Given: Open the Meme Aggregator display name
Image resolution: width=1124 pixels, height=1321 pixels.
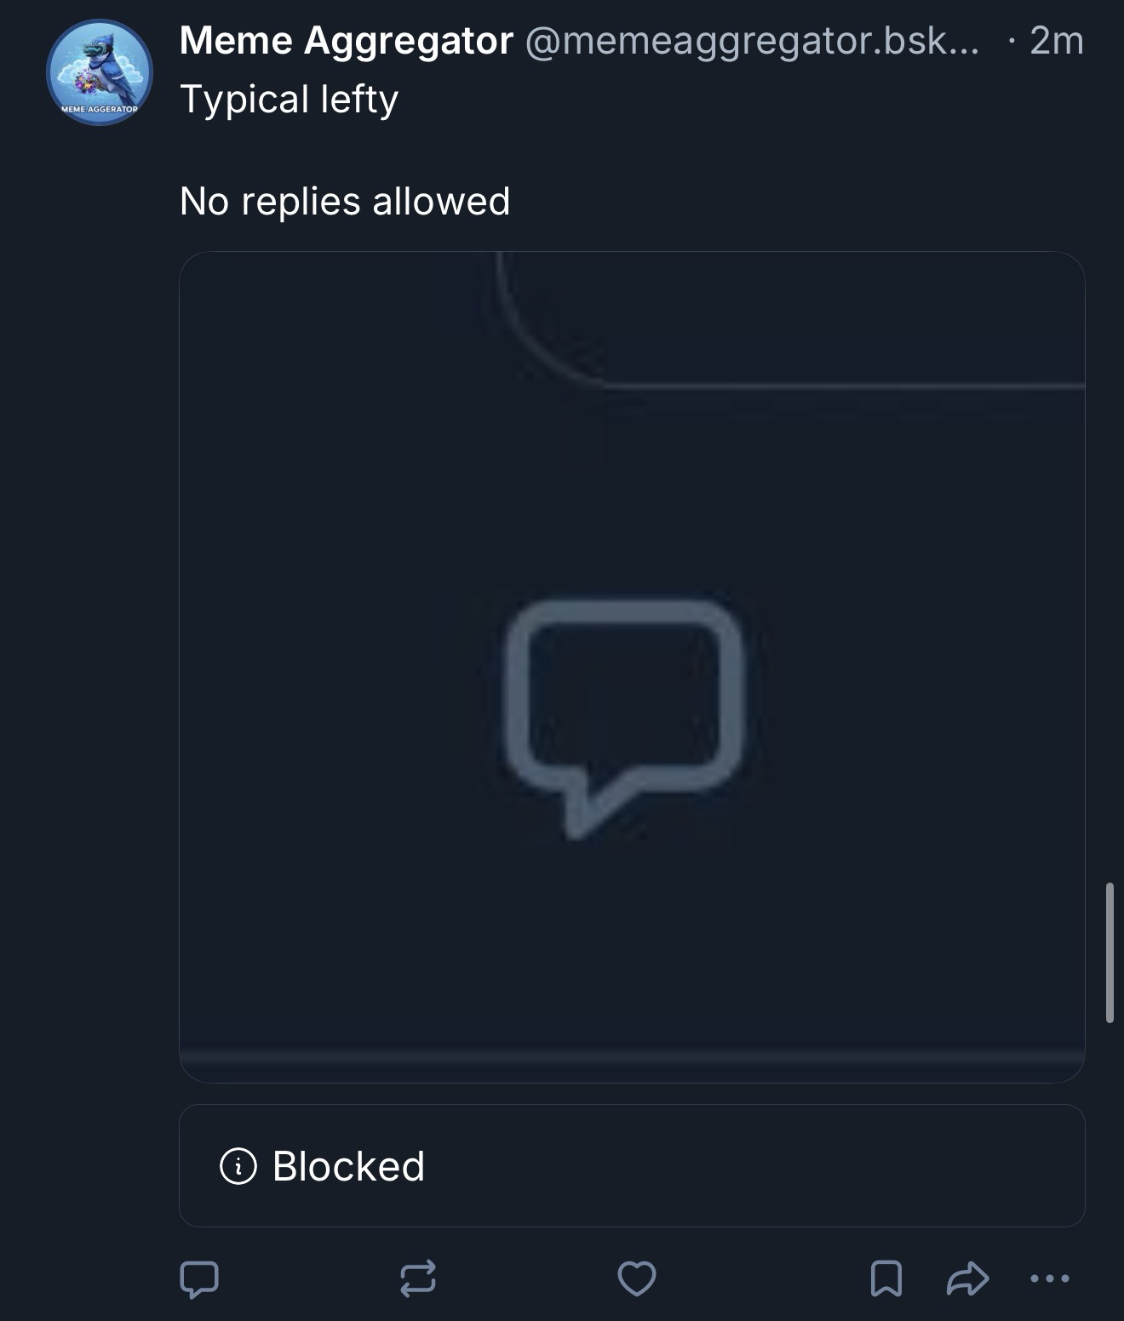Looking at the screenshot, I should click(x=347, y=40).
